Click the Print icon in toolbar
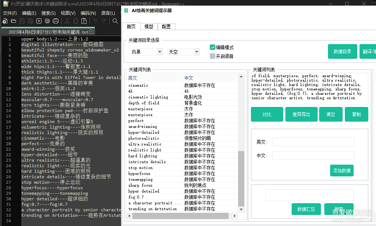 56,21
